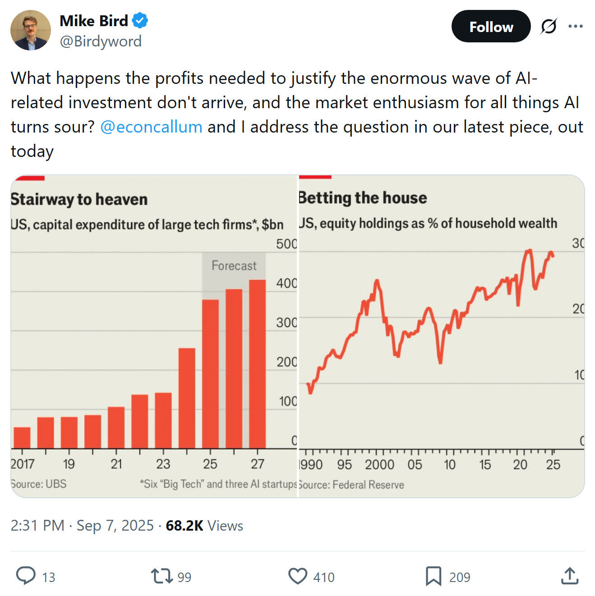The width and height of the screenshot is (595, 596).
Task: Click the 13 replies count
Action: click(x=49, y=577)
